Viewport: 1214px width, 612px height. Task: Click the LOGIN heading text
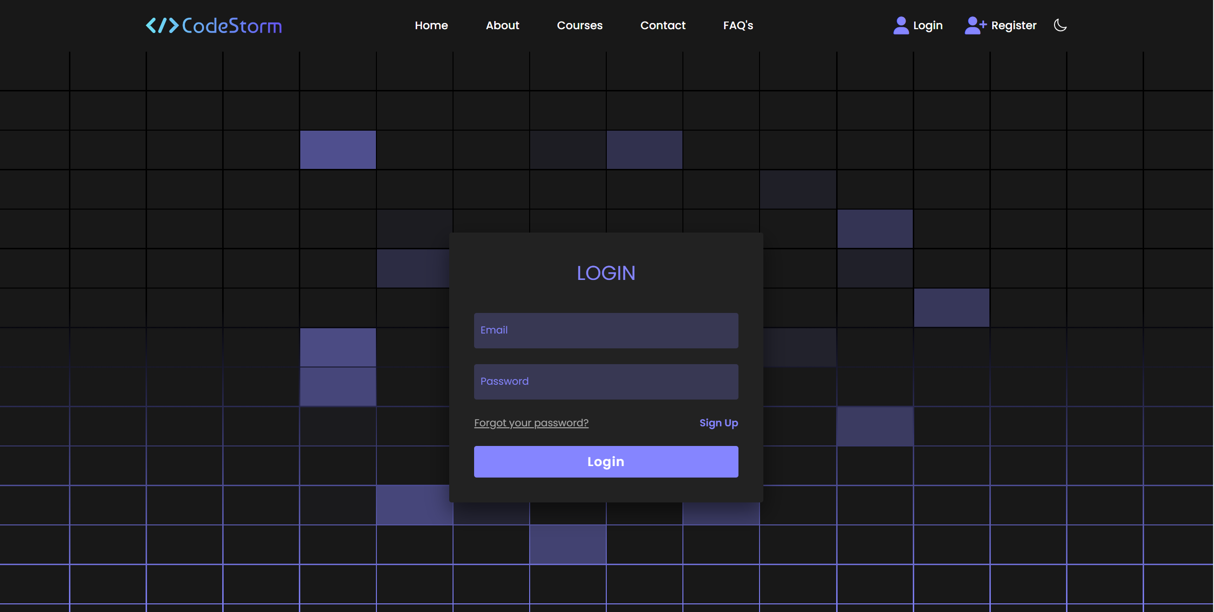click(606, 273)
